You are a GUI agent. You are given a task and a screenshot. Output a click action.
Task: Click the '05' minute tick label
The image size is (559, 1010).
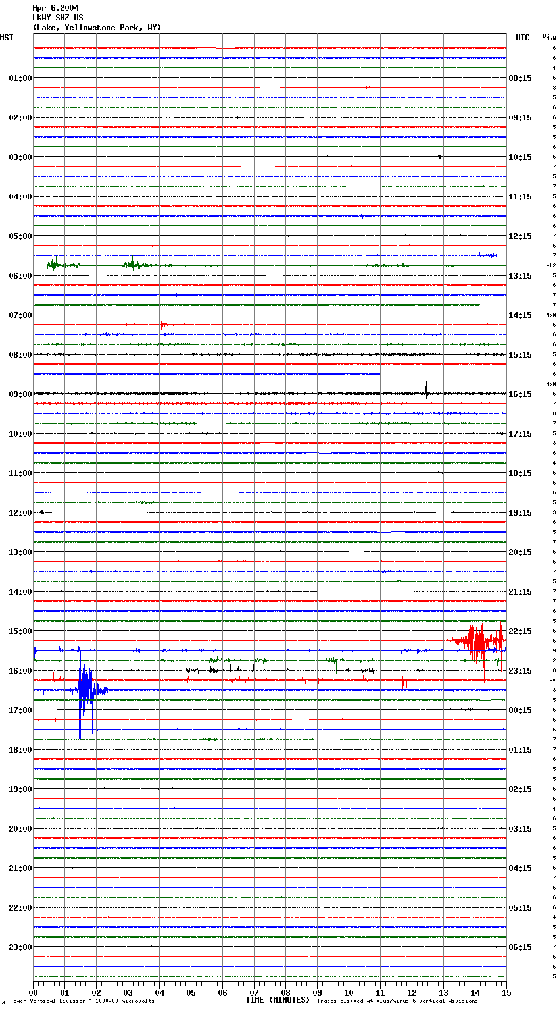(191, 992)
